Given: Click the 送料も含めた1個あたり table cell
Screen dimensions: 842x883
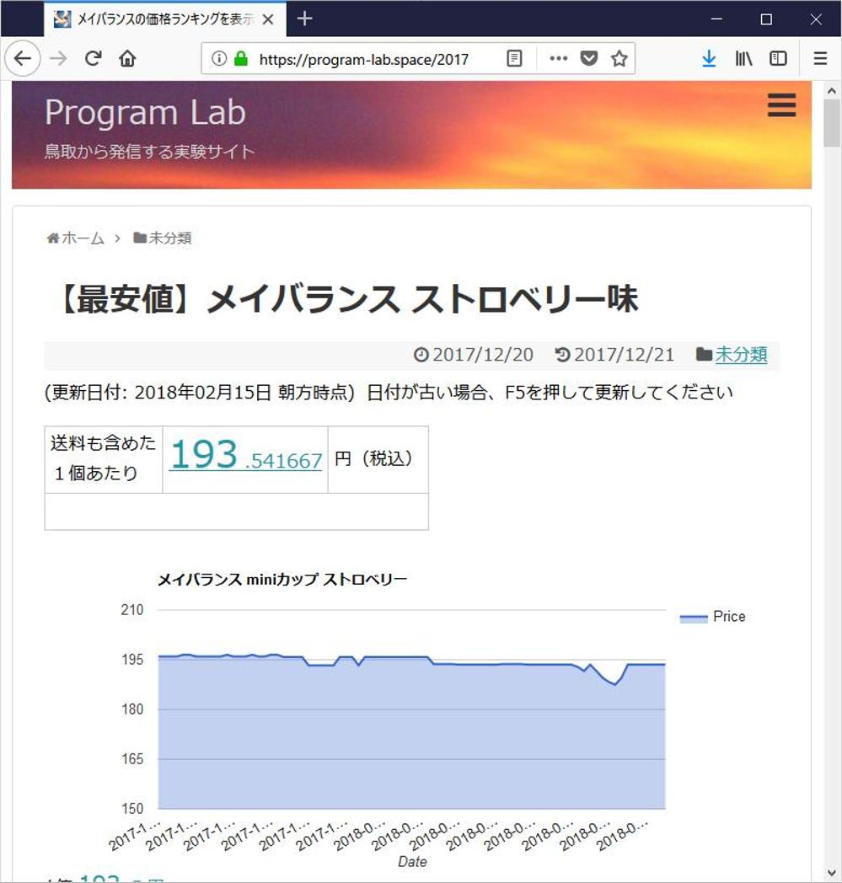Looking at the screenshot, I should [x=104, y=459].
